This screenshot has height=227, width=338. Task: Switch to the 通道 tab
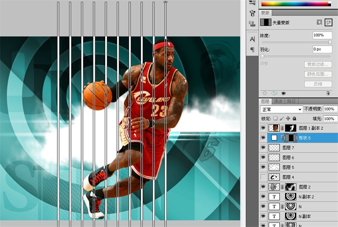(x=278, y=101)
